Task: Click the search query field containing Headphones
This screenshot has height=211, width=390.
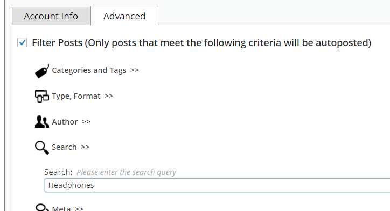Action: [217, 185]
